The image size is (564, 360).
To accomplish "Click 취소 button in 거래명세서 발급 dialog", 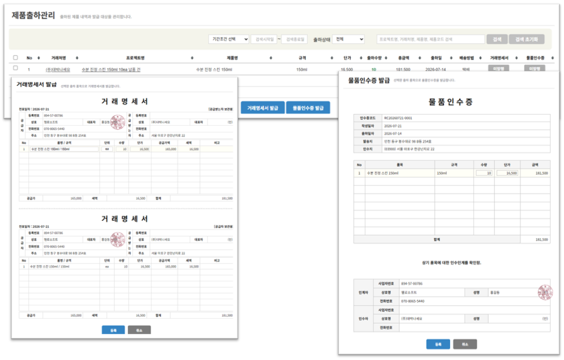I will 139,330.
